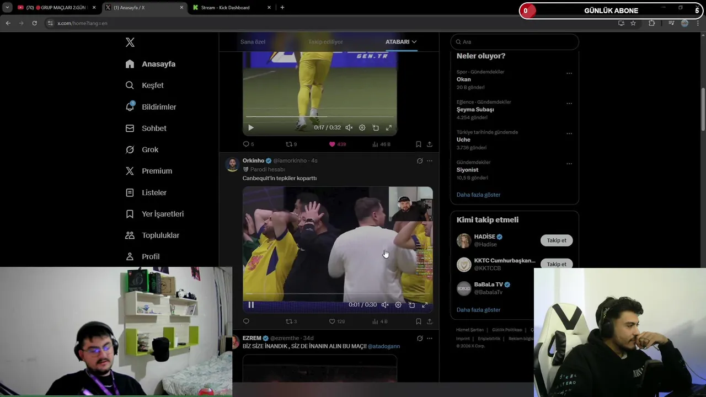This screenshot has width=706, height=397.
Task: Toggle picture-in-picture on first video
Action: (x=376, y=127)
